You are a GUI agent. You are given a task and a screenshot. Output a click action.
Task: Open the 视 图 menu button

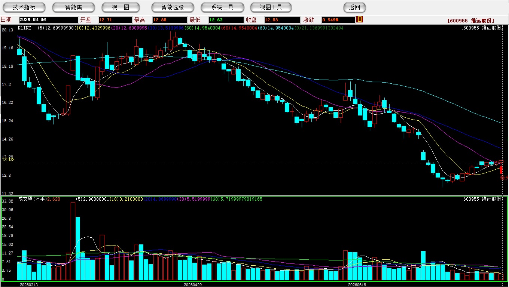(121, 7)
